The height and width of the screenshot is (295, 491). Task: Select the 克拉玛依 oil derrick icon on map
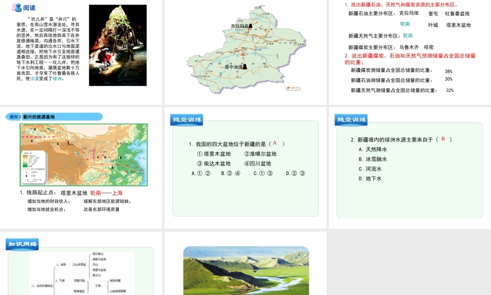[250, 26]
